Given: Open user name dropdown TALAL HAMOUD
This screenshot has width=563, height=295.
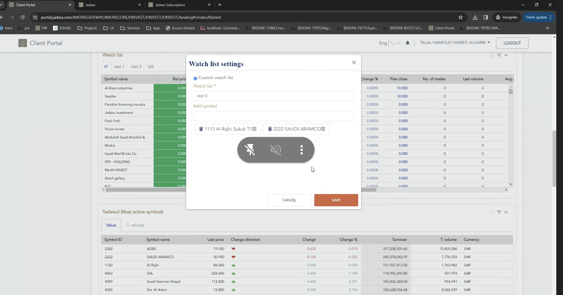Looking at the screenshot, I should 455,43.
